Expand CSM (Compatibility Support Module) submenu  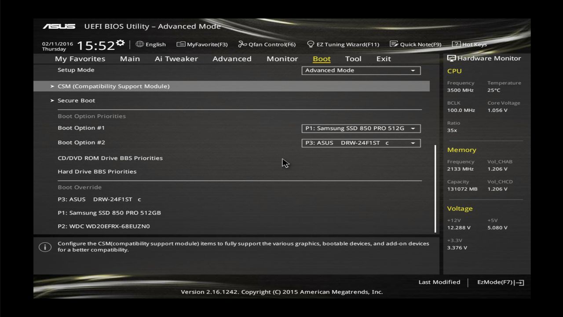coord(231,86)
